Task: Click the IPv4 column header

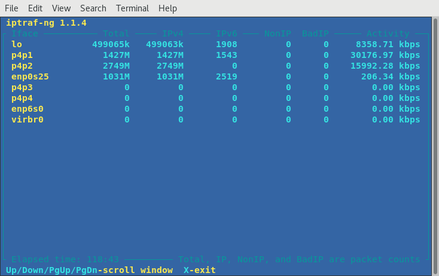Action: (173, 33)
